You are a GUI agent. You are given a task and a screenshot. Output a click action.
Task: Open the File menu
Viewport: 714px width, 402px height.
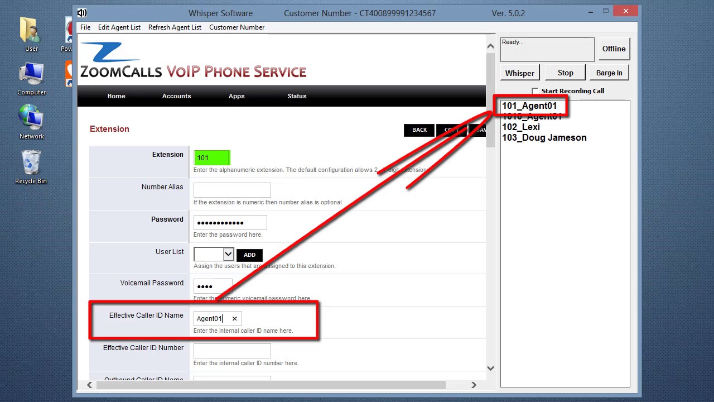coord(85,27)
